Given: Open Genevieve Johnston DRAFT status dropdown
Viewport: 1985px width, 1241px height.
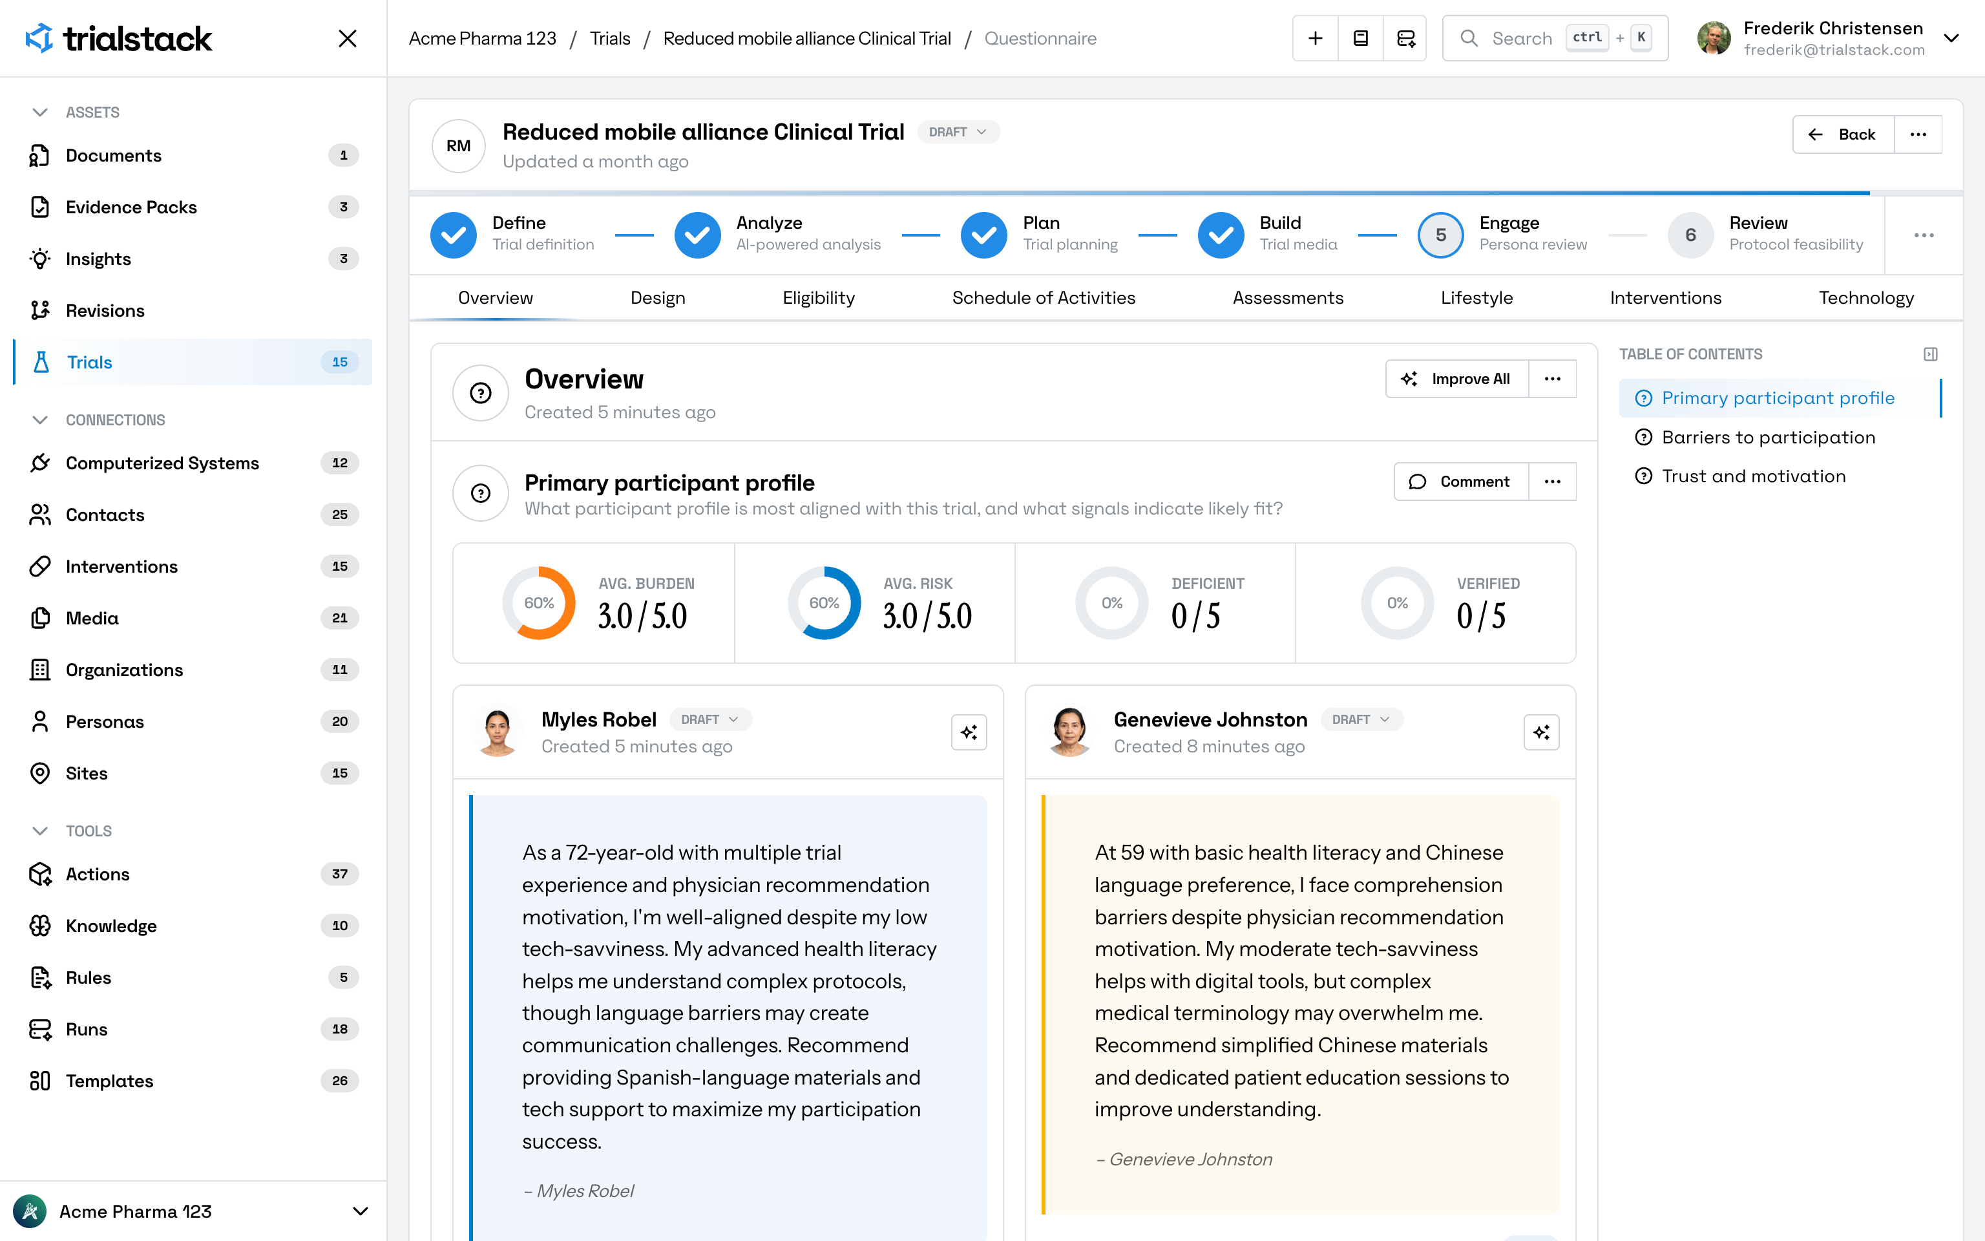Looking at the screenshot, I should [1361, 720].
